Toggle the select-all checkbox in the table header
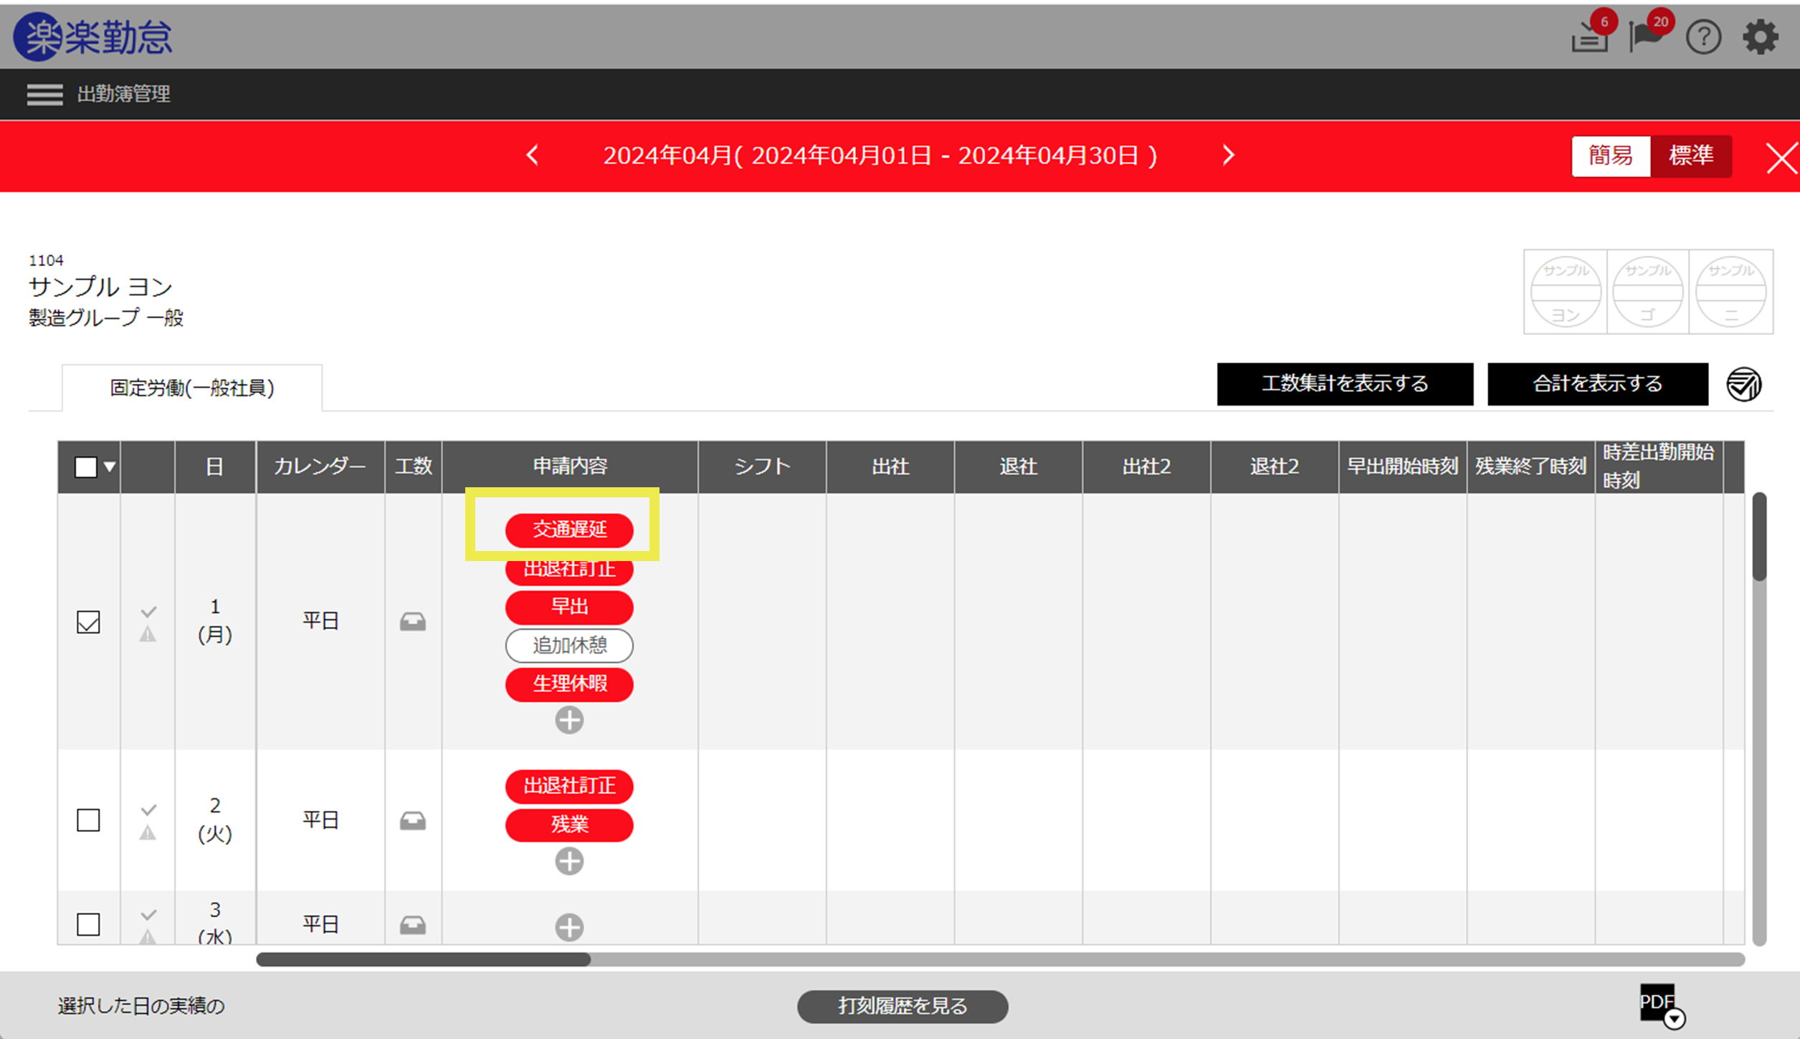The image size is (1800, 1039). click(86, 467)
